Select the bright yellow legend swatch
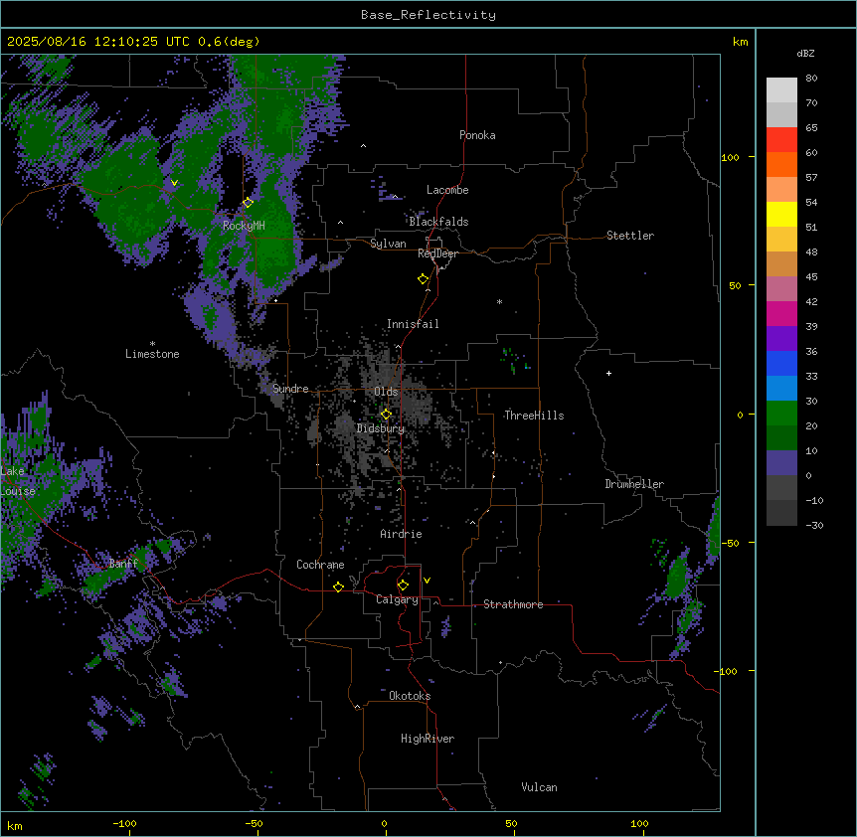 coord(781,214)
